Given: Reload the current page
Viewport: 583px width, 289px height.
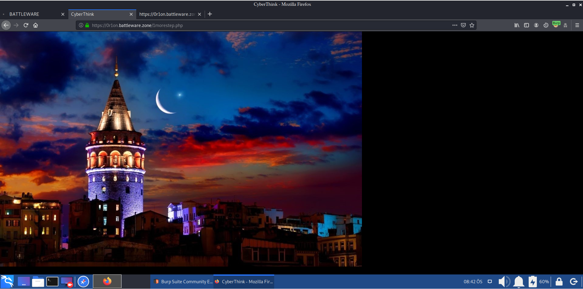Looking at the screenshot, I should coord(26,25).
